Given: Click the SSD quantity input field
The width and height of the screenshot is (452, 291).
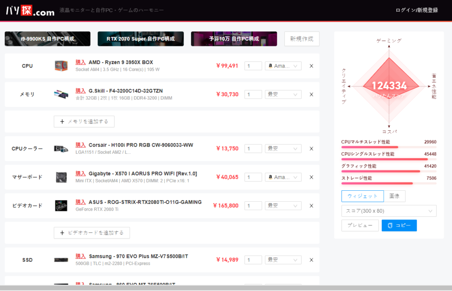Looking at the screenshot, I should (x=253, y=260).
